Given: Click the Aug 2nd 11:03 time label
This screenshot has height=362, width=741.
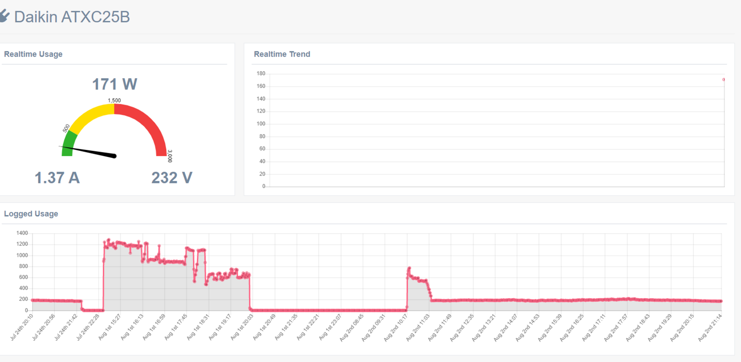Looking at the screenshot, I should [x=418, y=328].
